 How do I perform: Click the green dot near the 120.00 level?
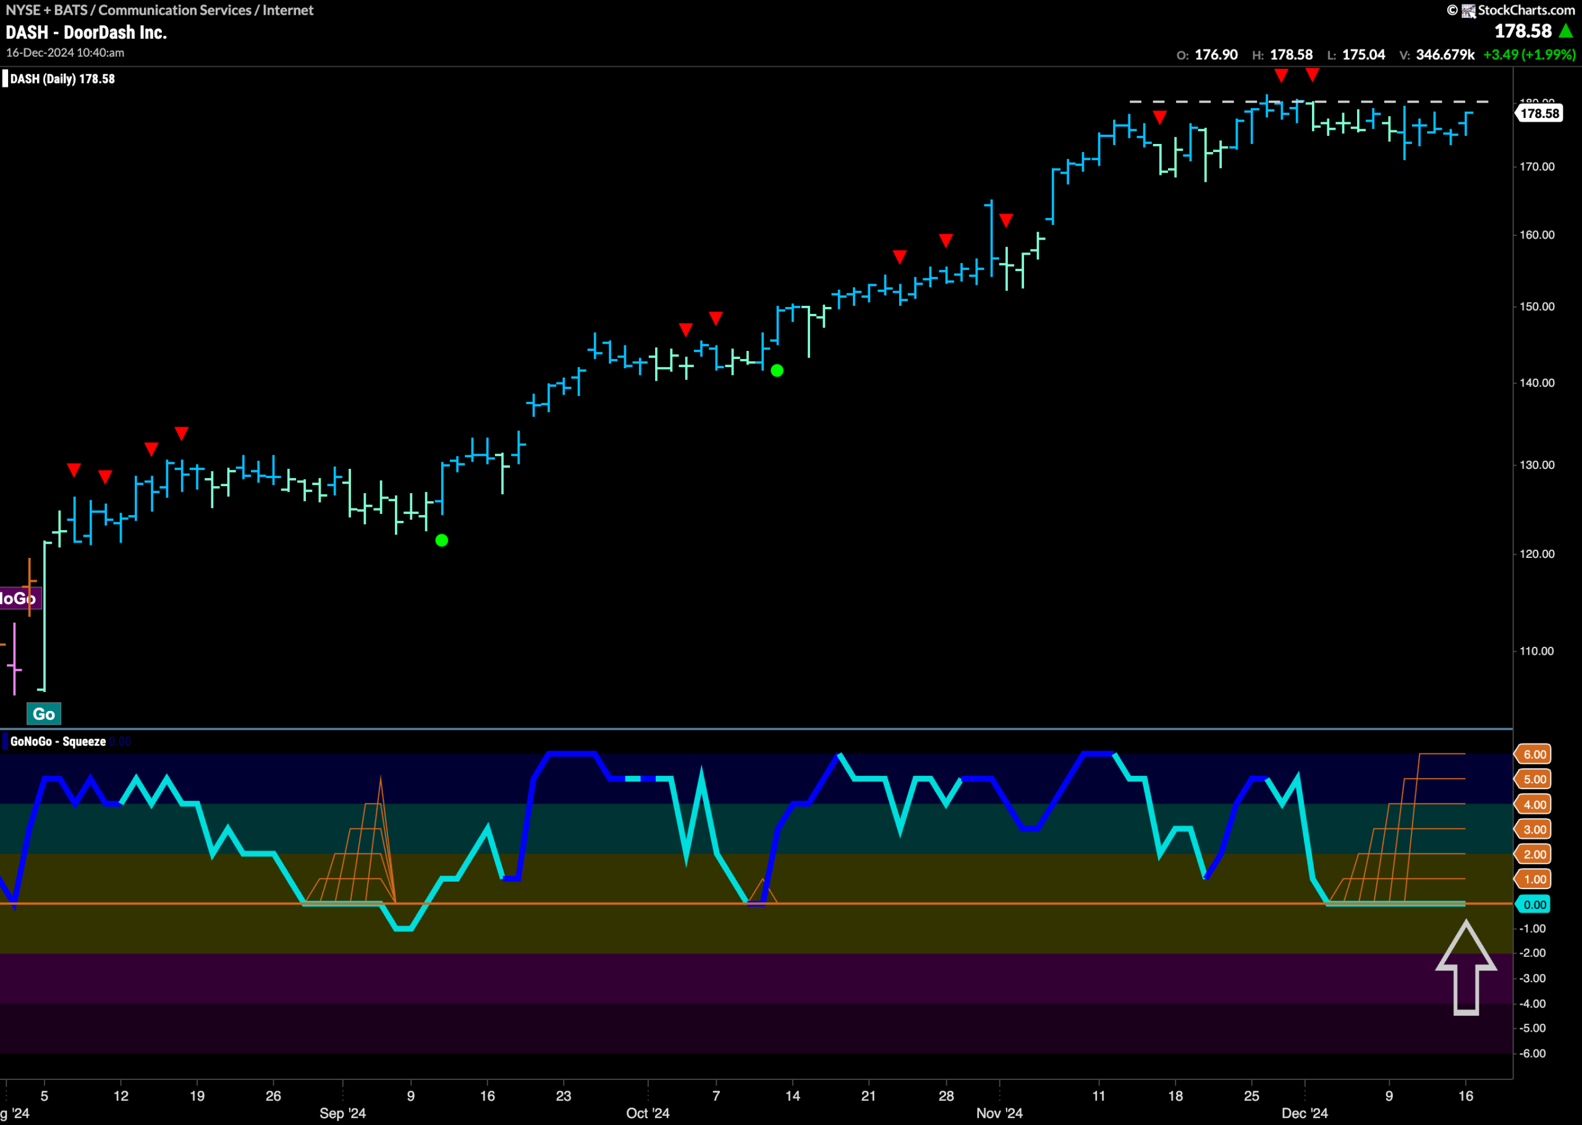click(441, 541)
